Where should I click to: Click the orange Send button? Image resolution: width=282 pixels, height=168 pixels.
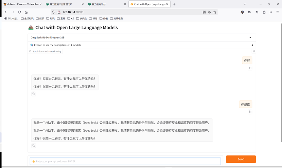[241, 159]
